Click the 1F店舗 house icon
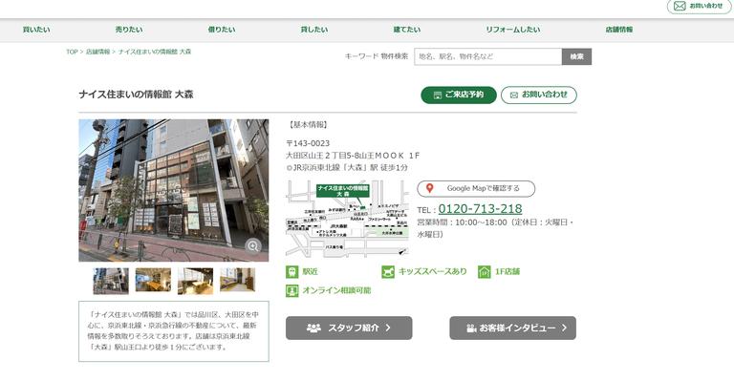This screenshot has width=734, height=381. pos(484,271)
